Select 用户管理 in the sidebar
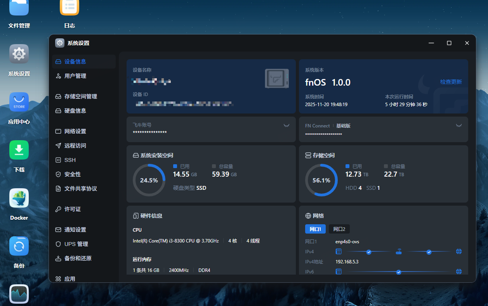This screenshot has width=488, height=306. point(75,76)
